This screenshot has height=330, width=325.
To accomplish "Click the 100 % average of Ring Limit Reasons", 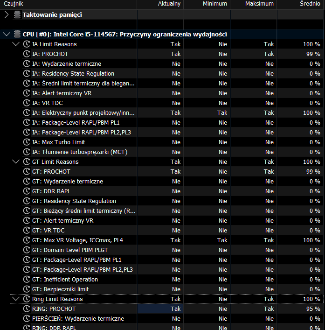I will 312,299.
